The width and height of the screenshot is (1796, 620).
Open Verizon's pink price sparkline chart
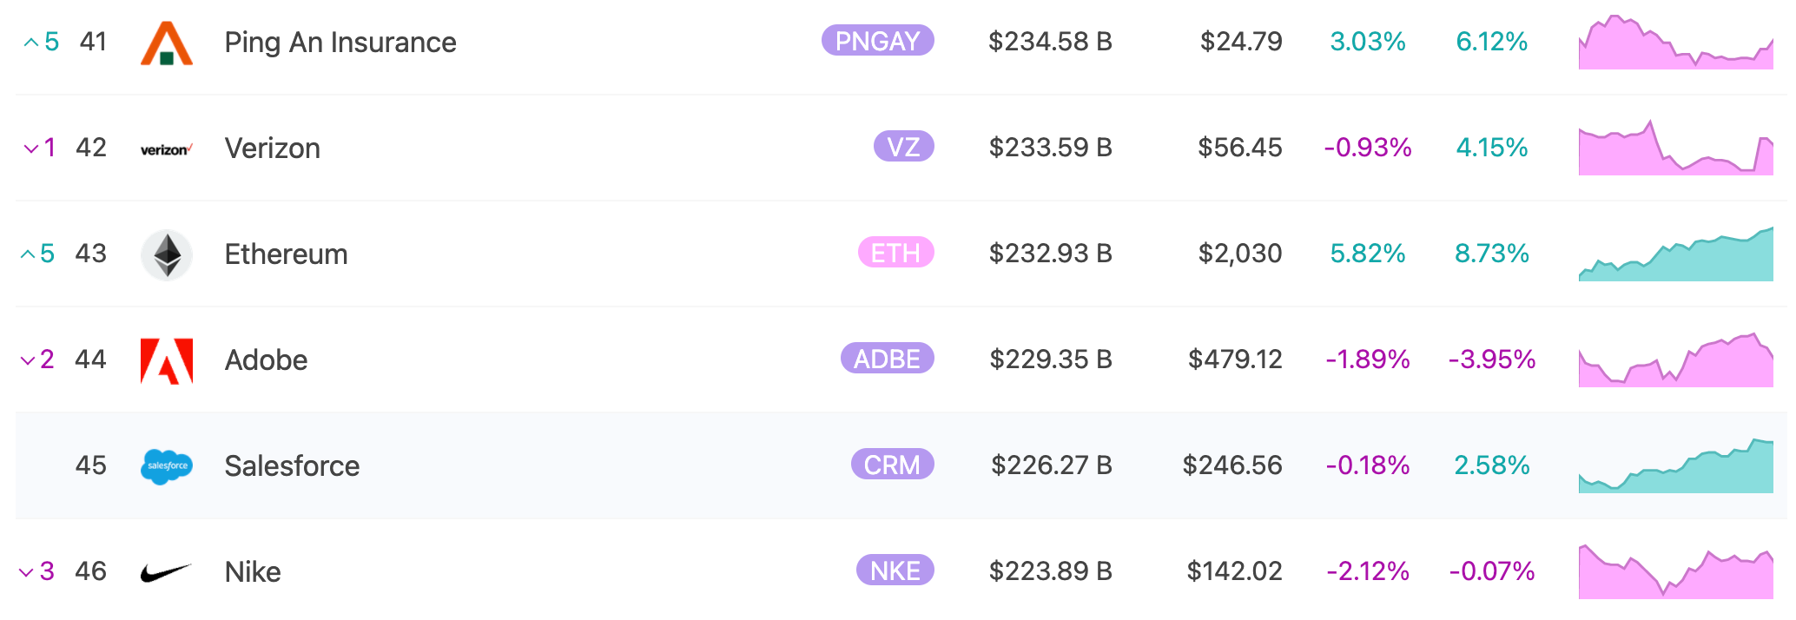tap(1676, 148)
